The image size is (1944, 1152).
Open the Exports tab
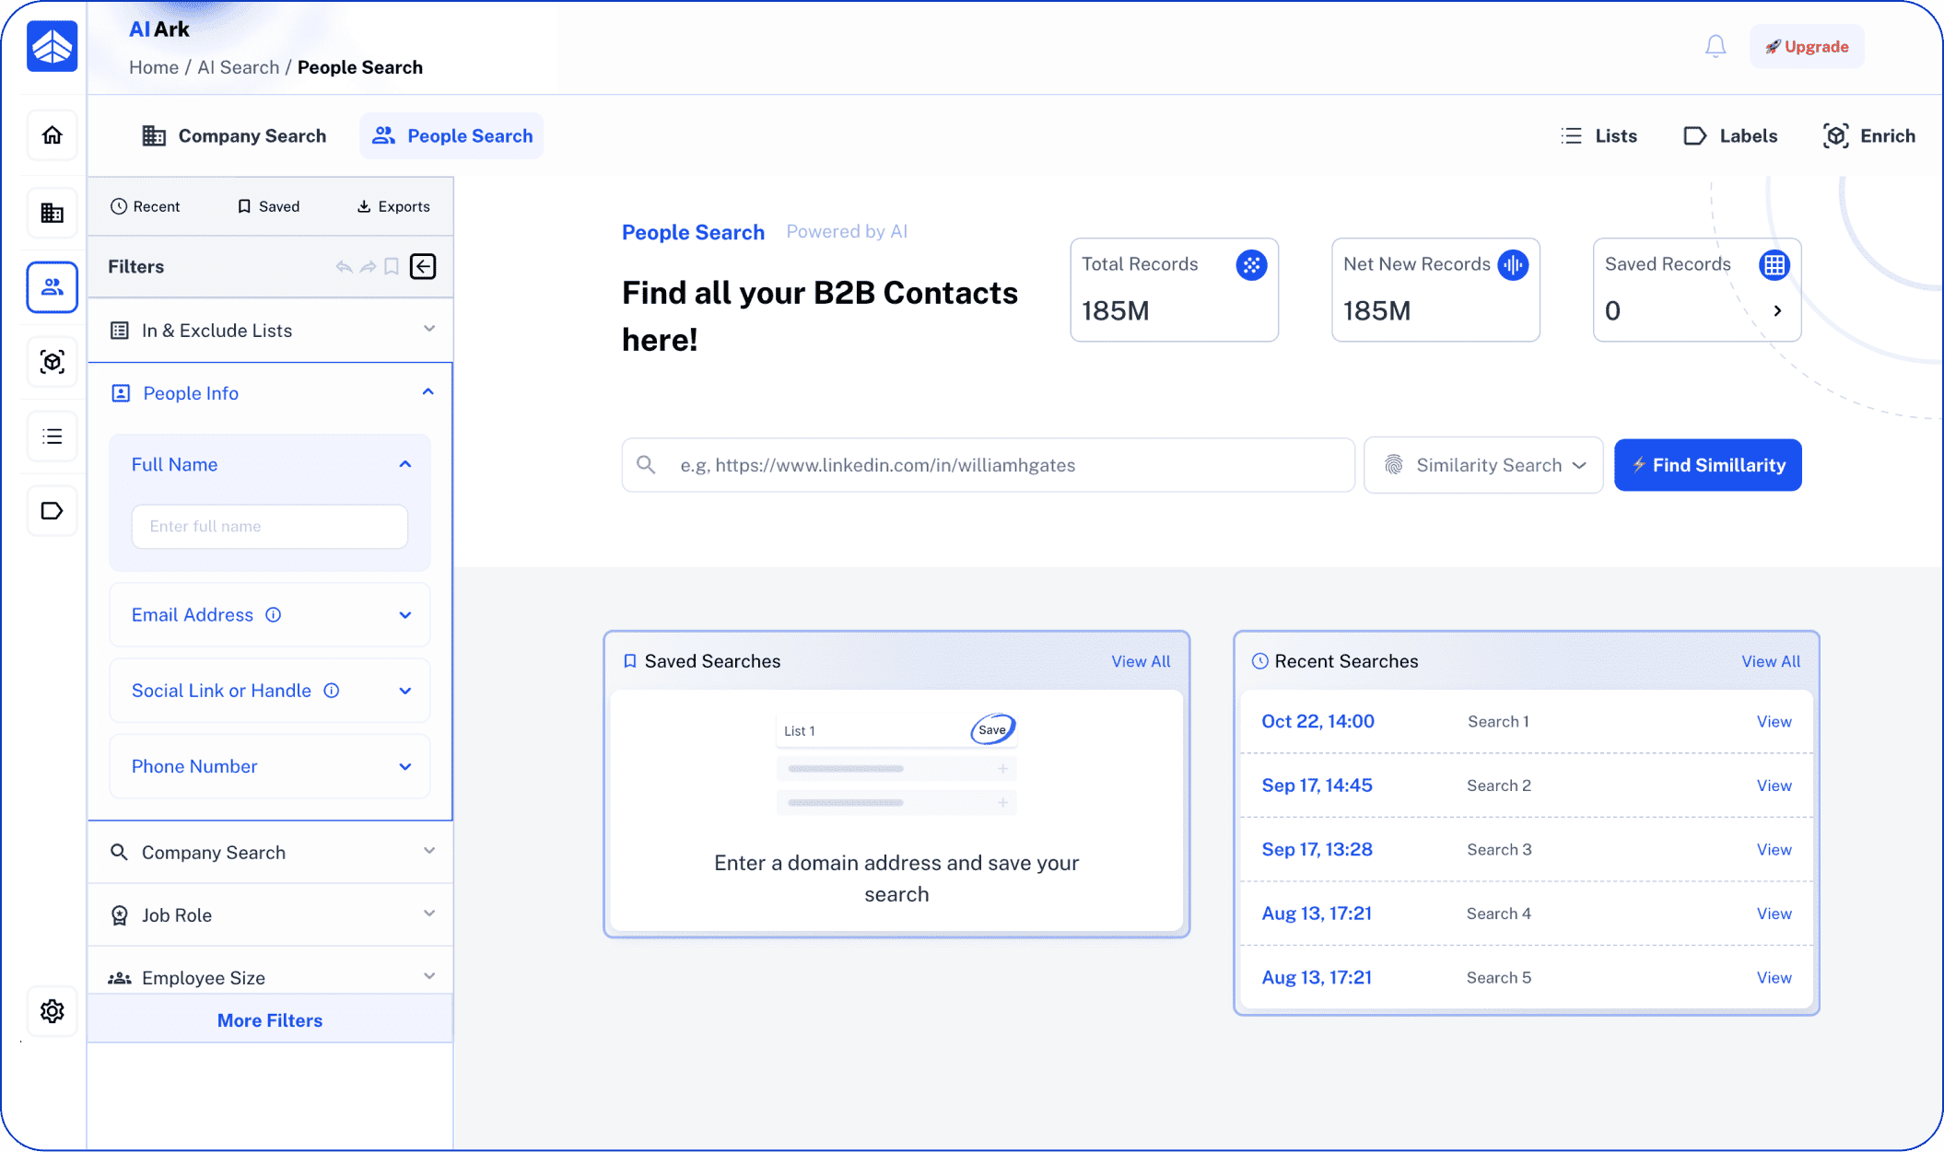click(x=393, y=206)
